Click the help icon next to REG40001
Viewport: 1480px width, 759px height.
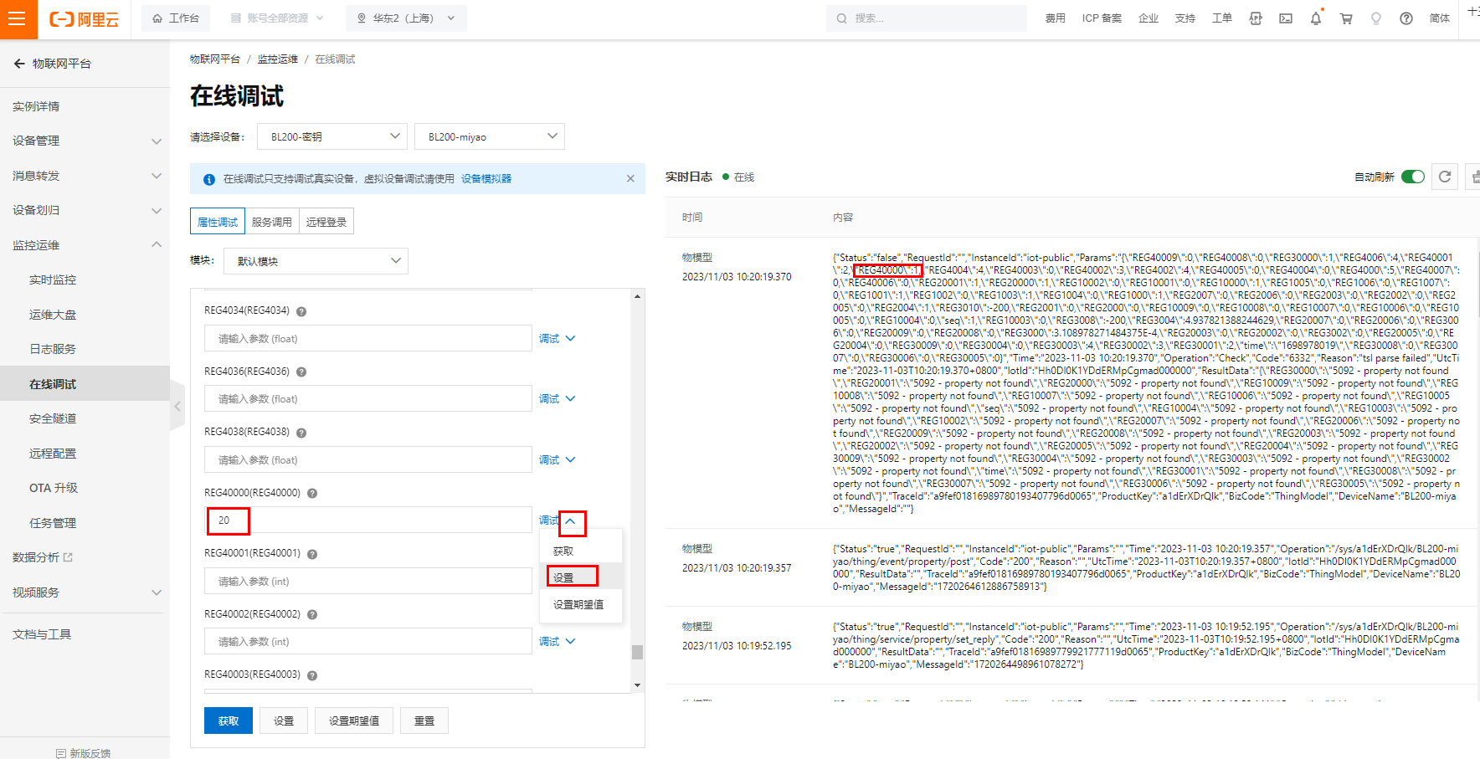pyautogui.click(x=312, y=554)
